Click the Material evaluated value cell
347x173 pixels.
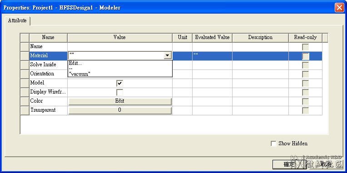tap(212, 56)
